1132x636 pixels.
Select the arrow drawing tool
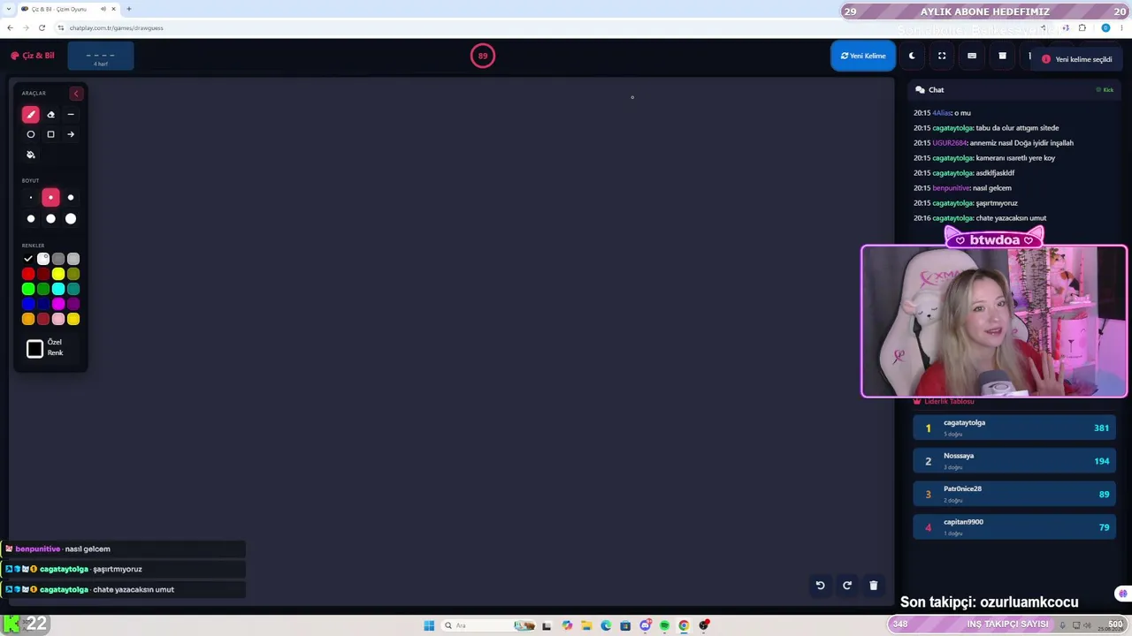point(71,134)
